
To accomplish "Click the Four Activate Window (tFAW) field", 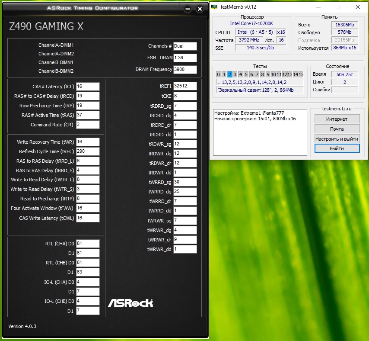I will (x=88, y=208).
